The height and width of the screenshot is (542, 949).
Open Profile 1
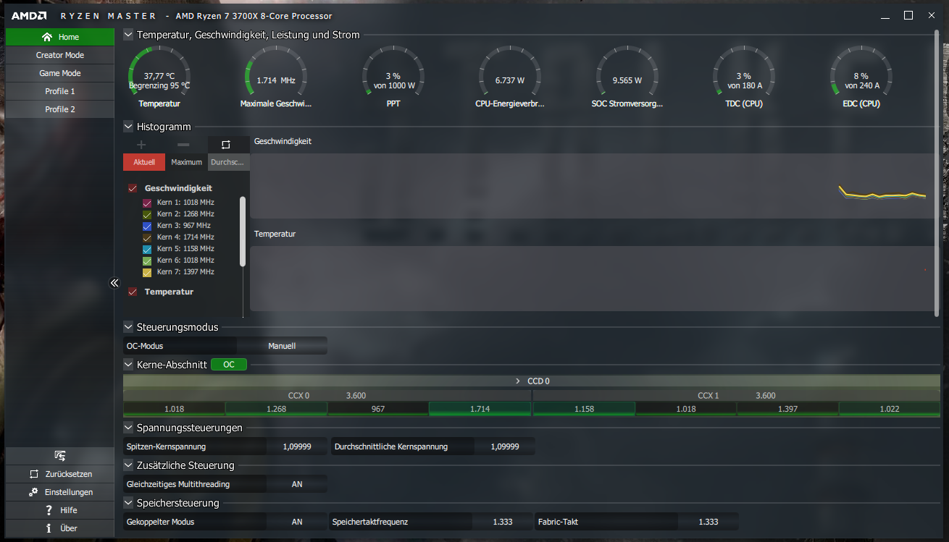point(60,91)
